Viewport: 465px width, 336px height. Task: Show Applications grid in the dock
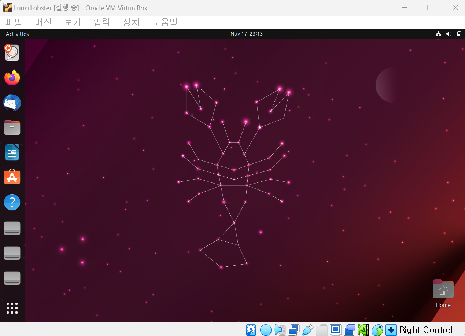pyautogui.click(x=12, y=308)
